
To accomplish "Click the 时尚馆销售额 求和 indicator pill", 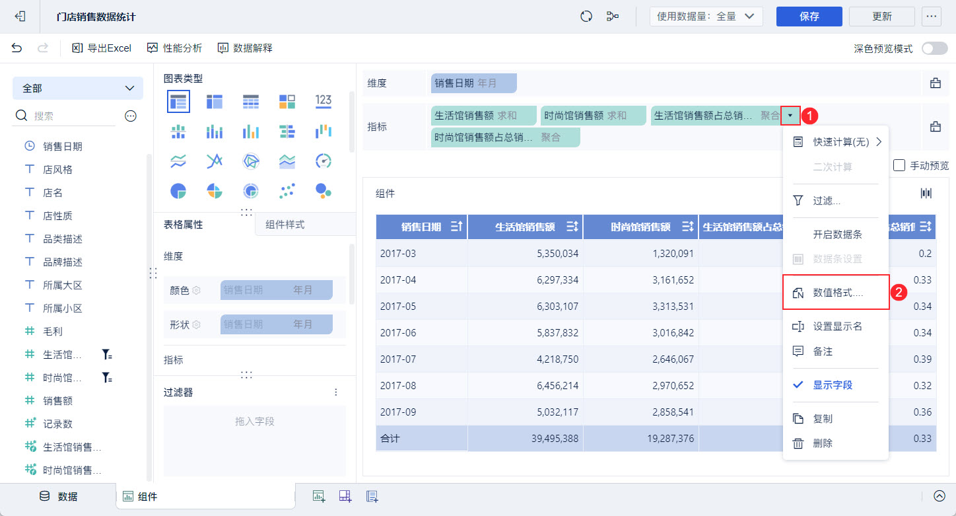I will (x=593, y=116).
